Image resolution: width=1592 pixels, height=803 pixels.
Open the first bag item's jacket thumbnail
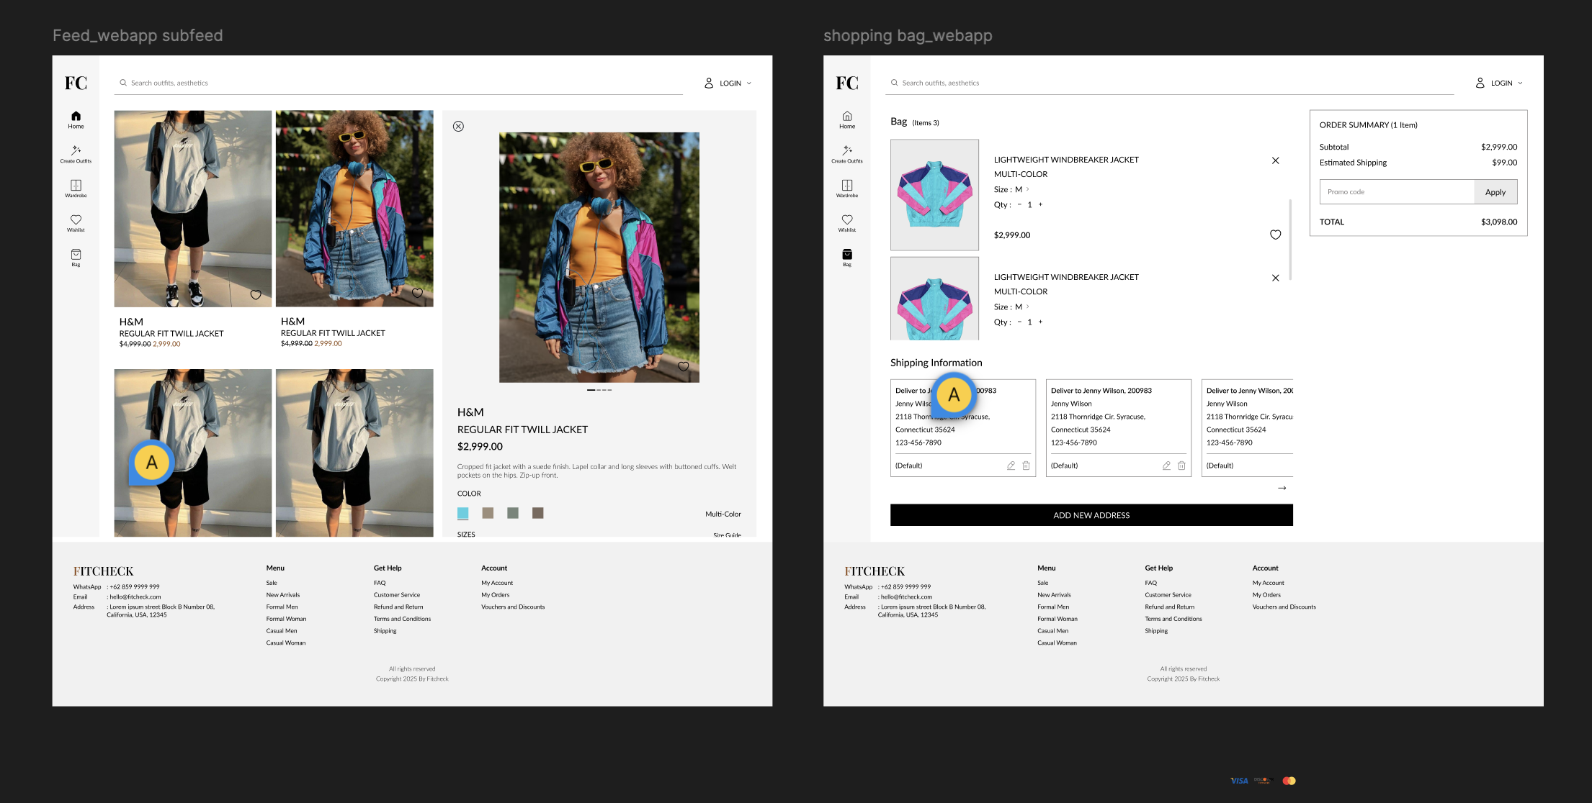point(934,195)
